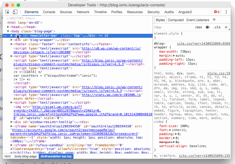
Task: Toggle the .cls element classes panel
Action: pyautogui.click(x=217, y=27)
